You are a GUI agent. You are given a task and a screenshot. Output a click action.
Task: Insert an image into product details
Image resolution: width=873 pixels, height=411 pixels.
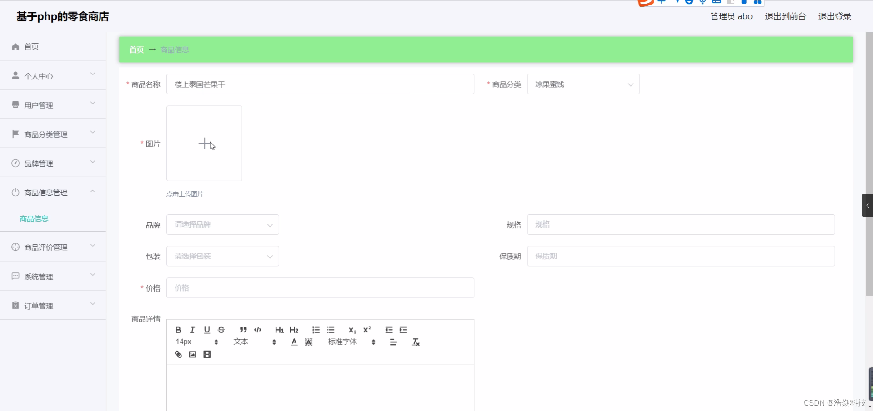click(x=192, y=354)
